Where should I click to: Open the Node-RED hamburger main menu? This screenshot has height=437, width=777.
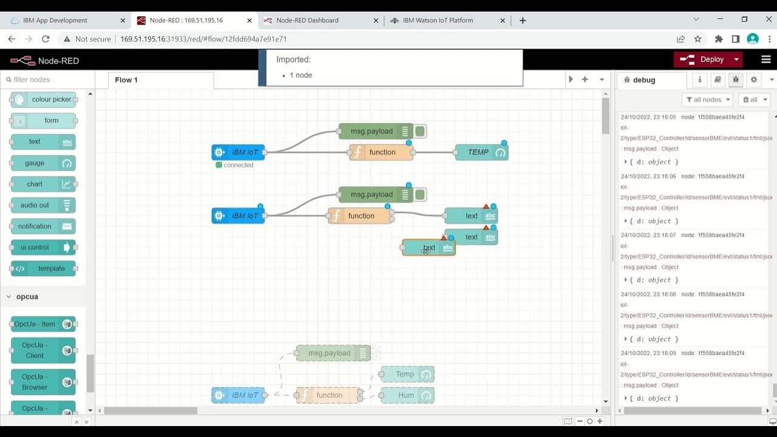click(x=766, y=59)
